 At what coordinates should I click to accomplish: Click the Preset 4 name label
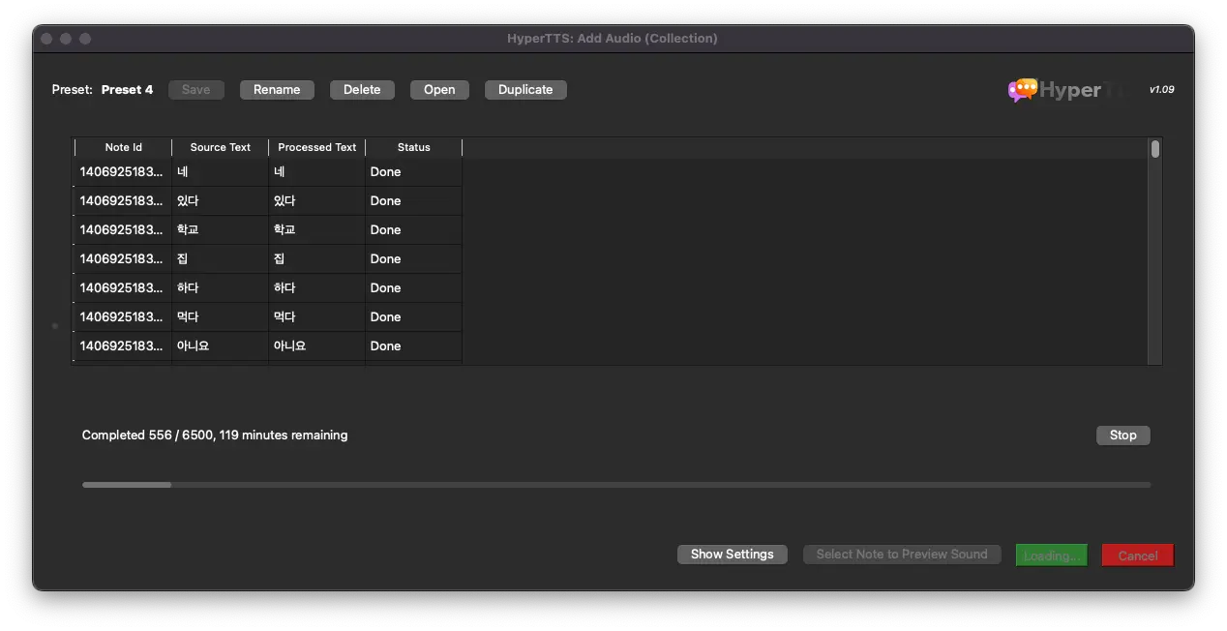(x=127, y=90)
